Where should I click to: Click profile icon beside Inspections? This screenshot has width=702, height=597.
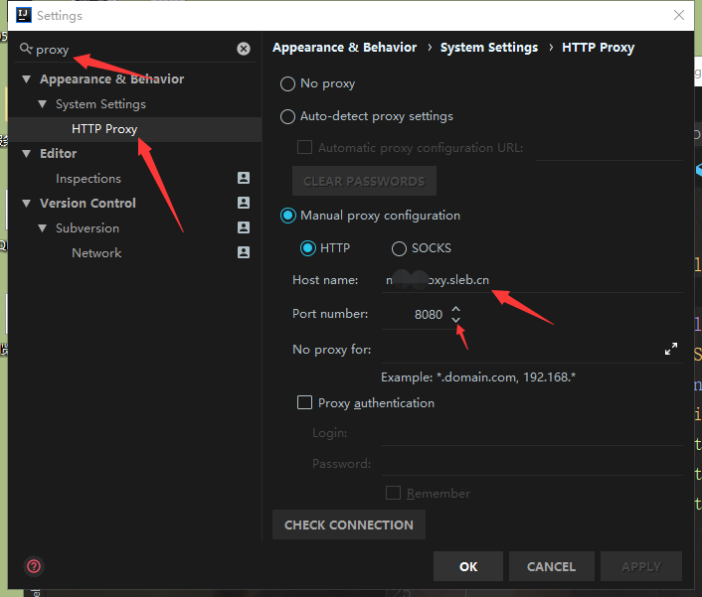pos(244,178)
